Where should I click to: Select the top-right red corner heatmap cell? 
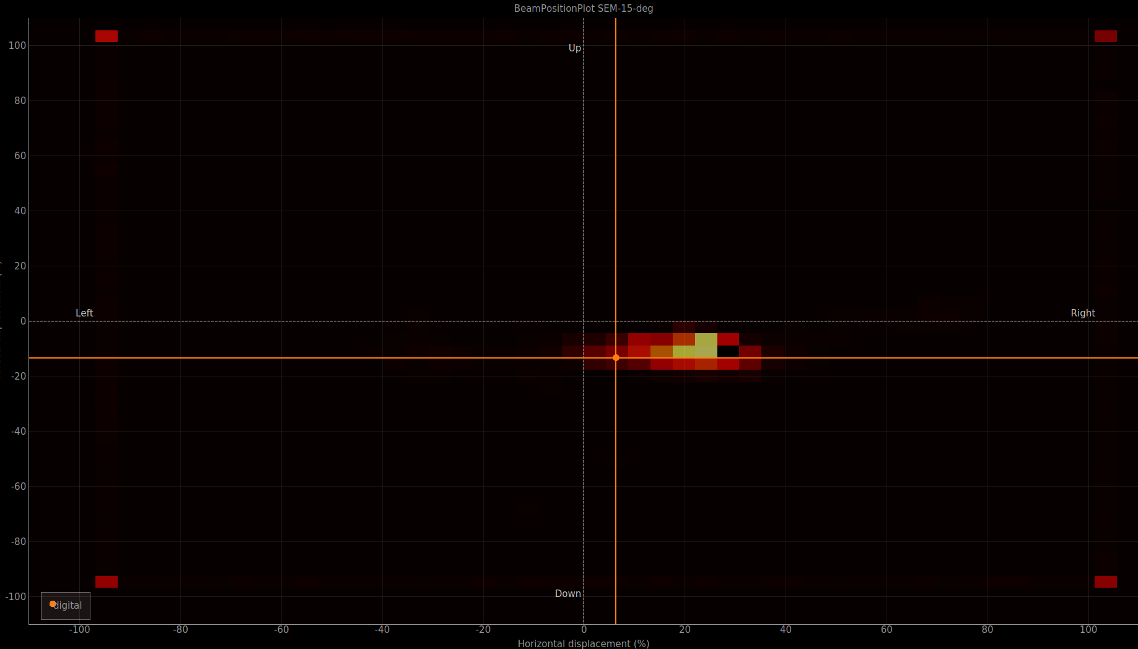(1106, 36)
